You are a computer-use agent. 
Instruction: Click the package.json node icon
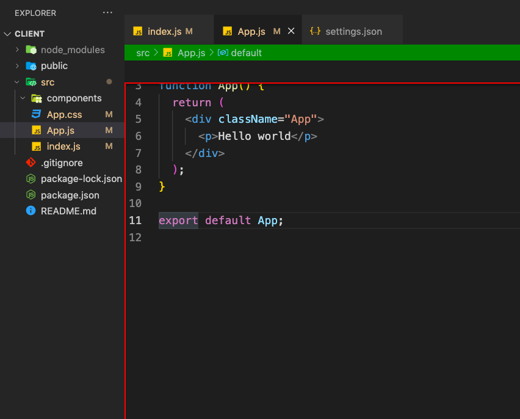(31, 195)
